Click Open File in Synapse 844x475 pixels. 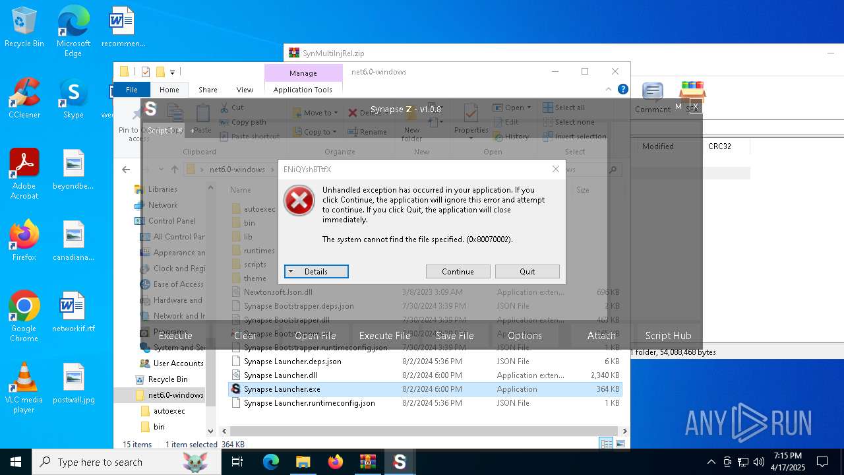315,336
